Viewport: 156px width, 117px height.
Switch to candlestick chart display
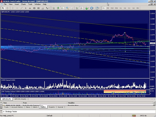(x=58, y=8)
